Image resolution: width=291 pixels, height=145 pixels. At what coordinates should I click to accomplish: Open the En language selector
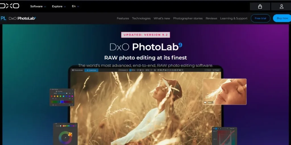[75, 6]
